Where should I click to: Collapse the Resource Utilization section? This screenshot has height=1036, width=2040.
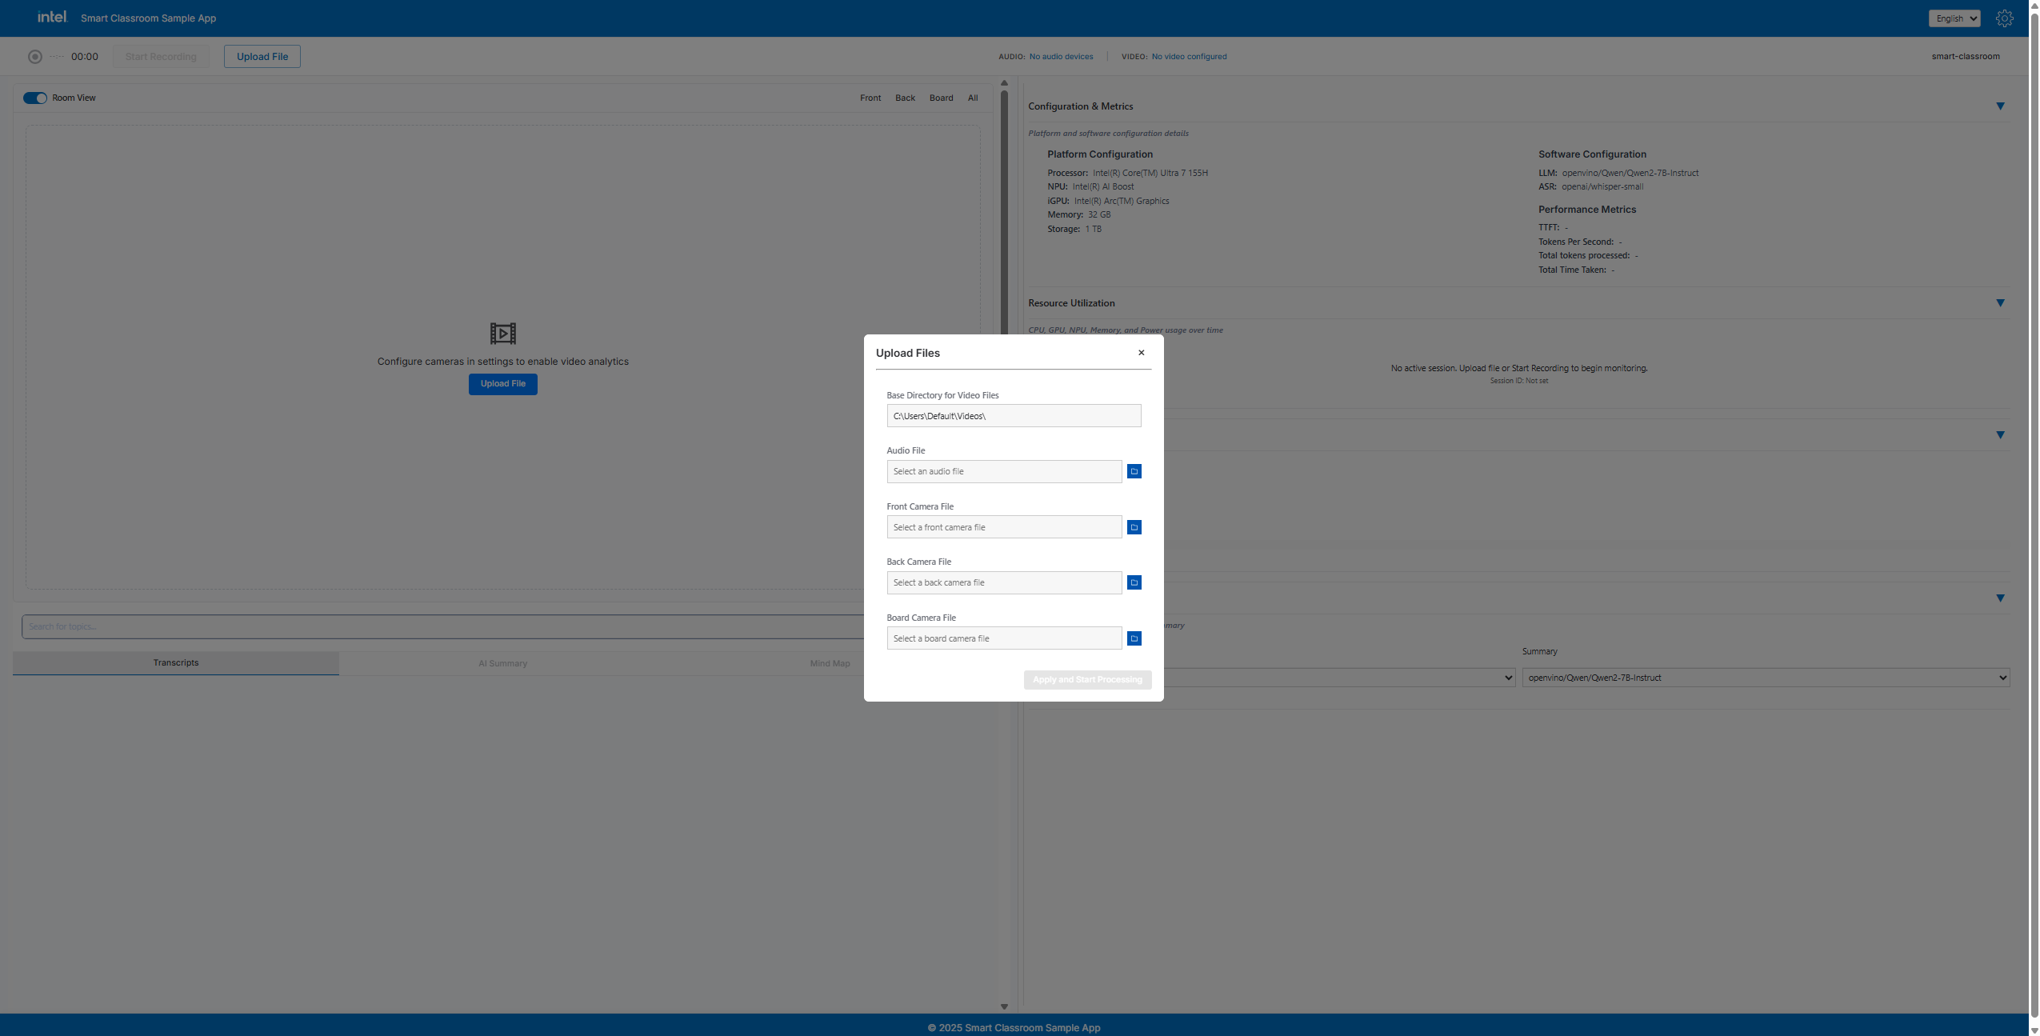click(x=2001, y=303)
